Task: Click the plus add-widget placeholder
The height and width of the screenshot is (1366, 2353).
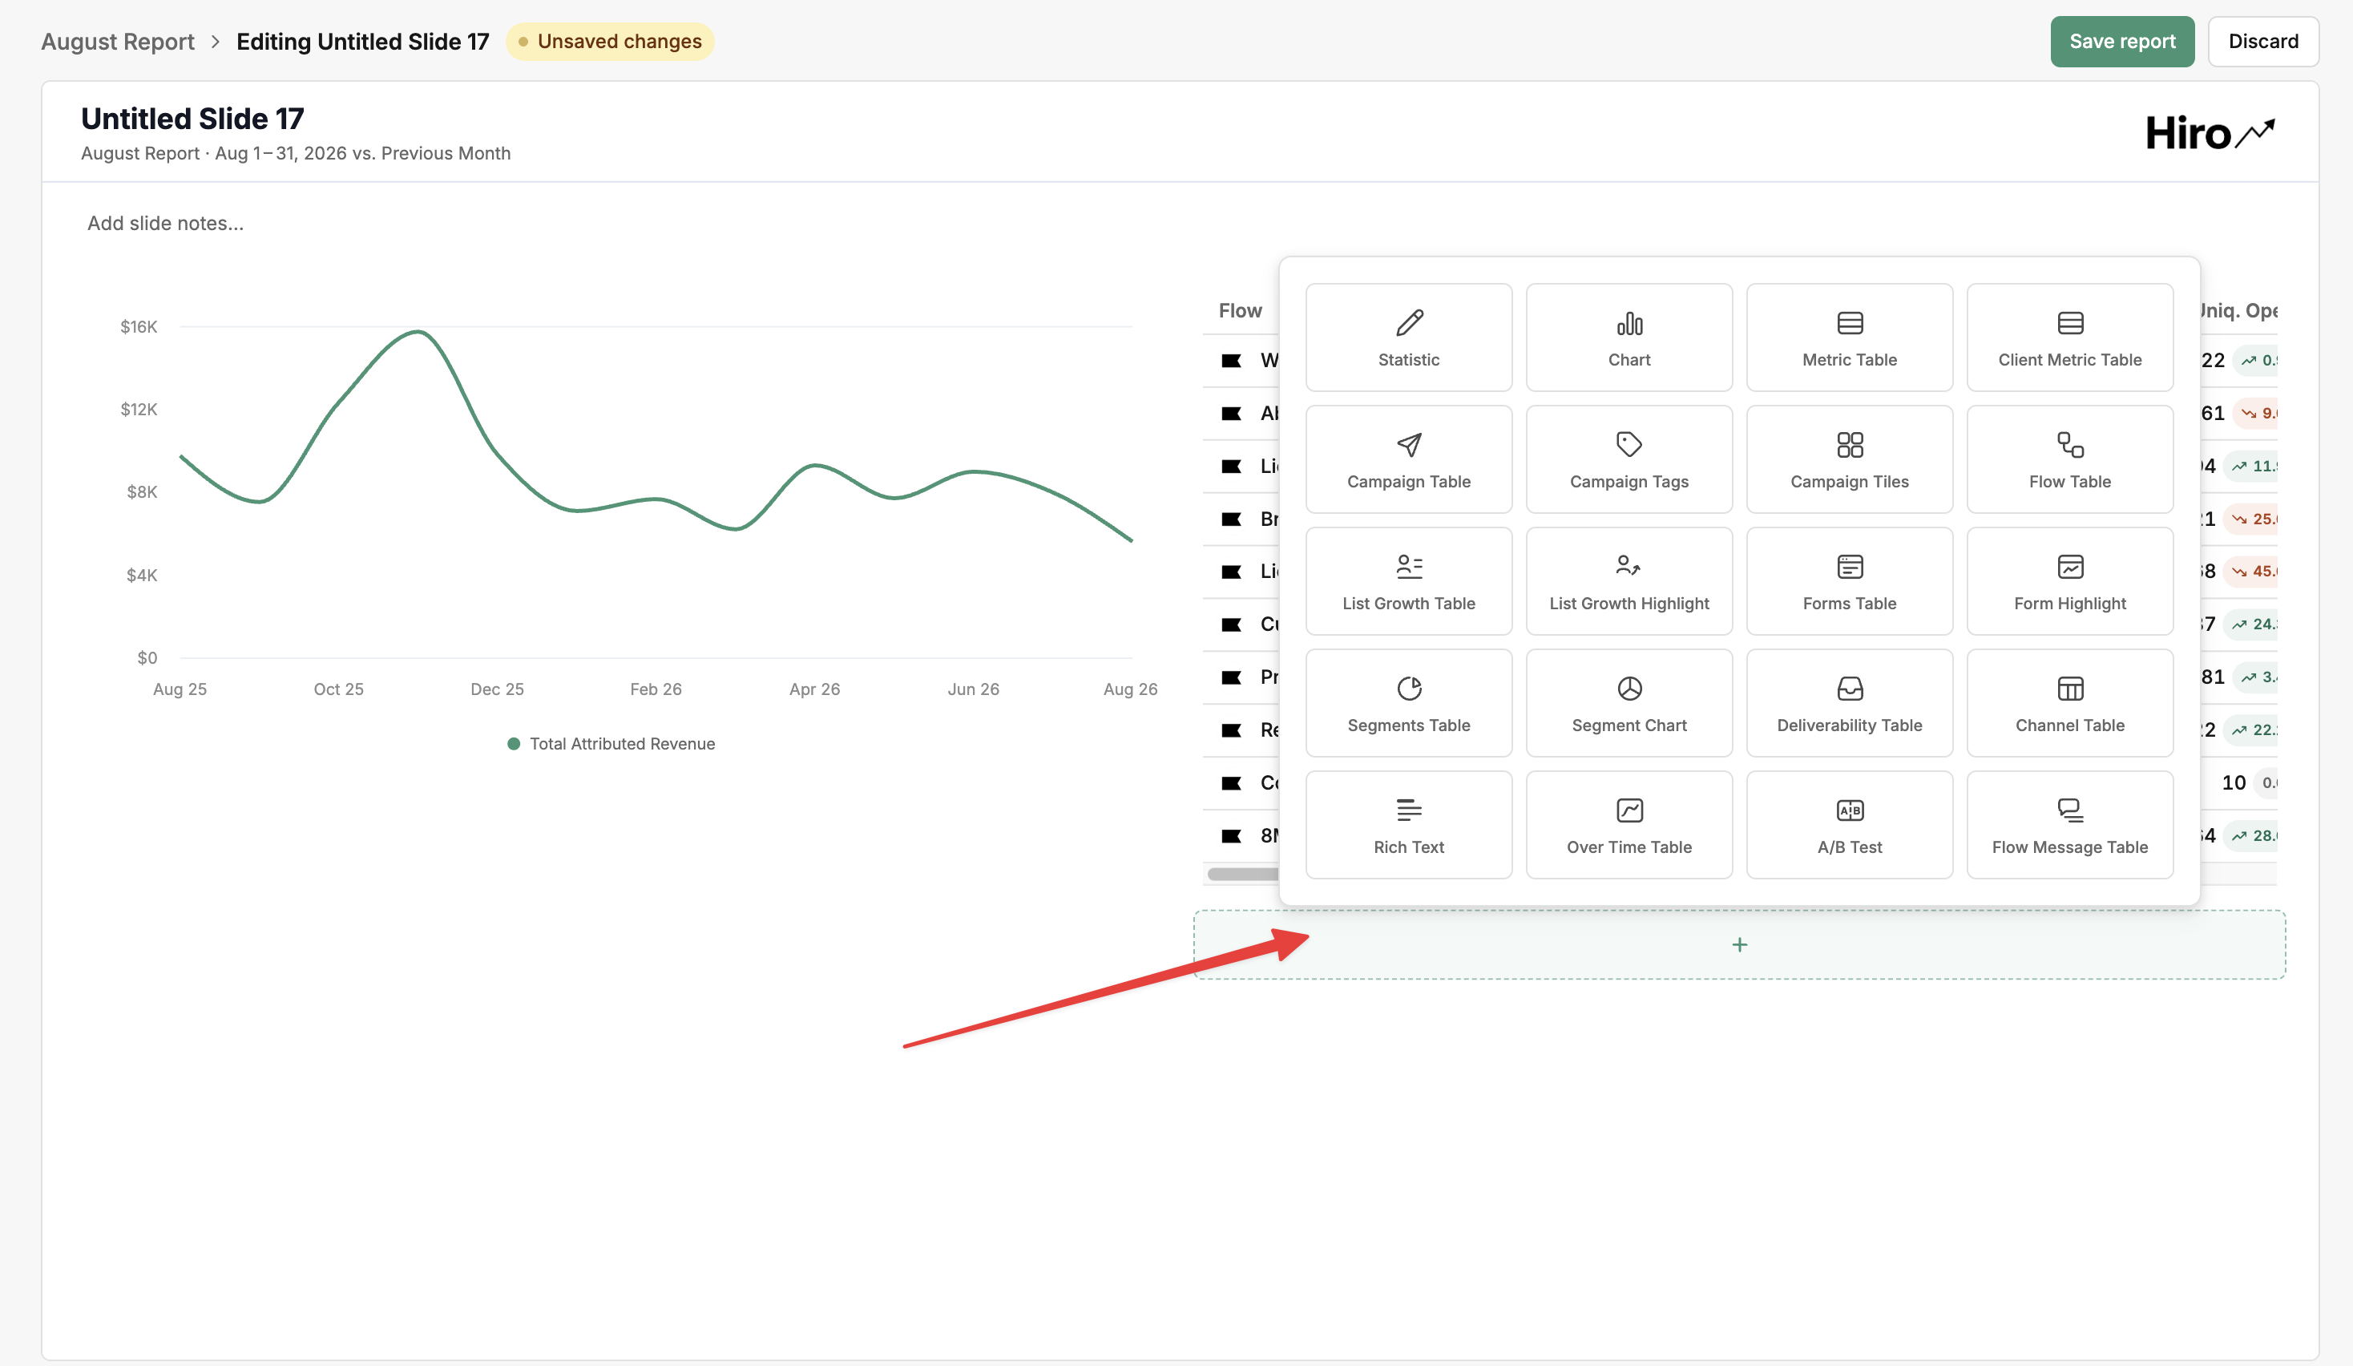Action: point(1738,945)
